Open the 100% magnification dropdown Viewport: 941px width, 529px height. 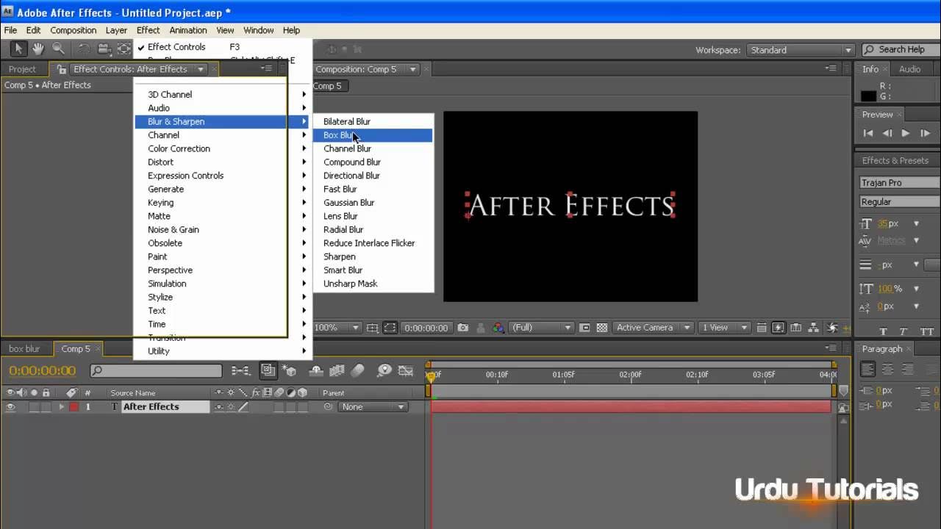[x=337, y=328]
